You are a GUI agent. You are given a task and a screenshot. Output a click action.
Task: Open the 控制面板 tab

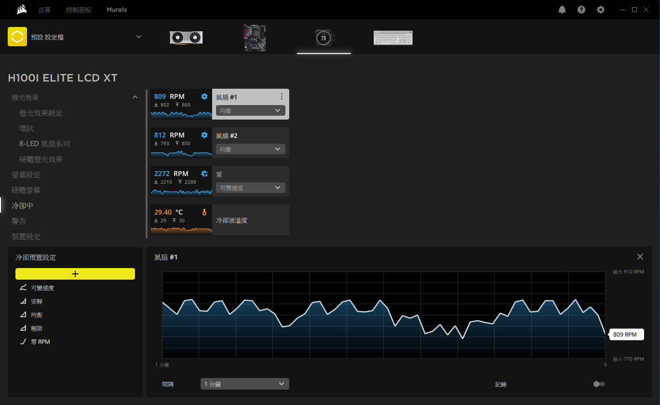click(x=79, y=10)
